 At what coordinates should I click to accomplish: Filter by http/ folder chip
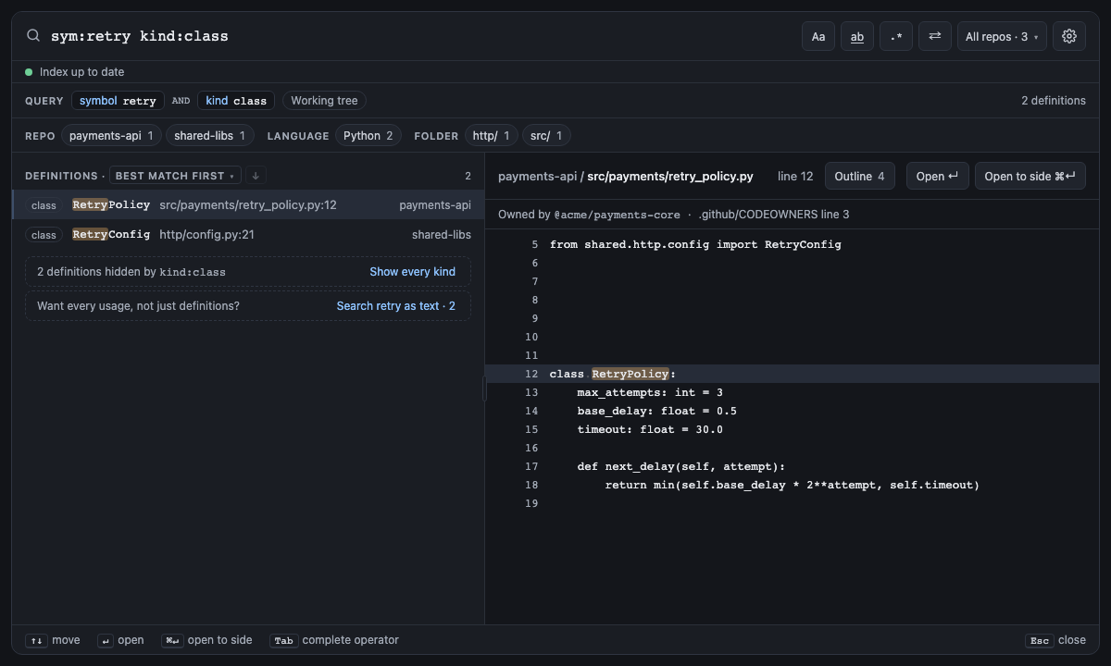pos(492,136)
